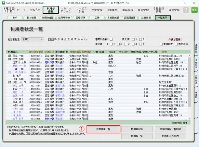Click the back arrow navigation icon
Screen dimensions: 199x147
coord(18,10)
